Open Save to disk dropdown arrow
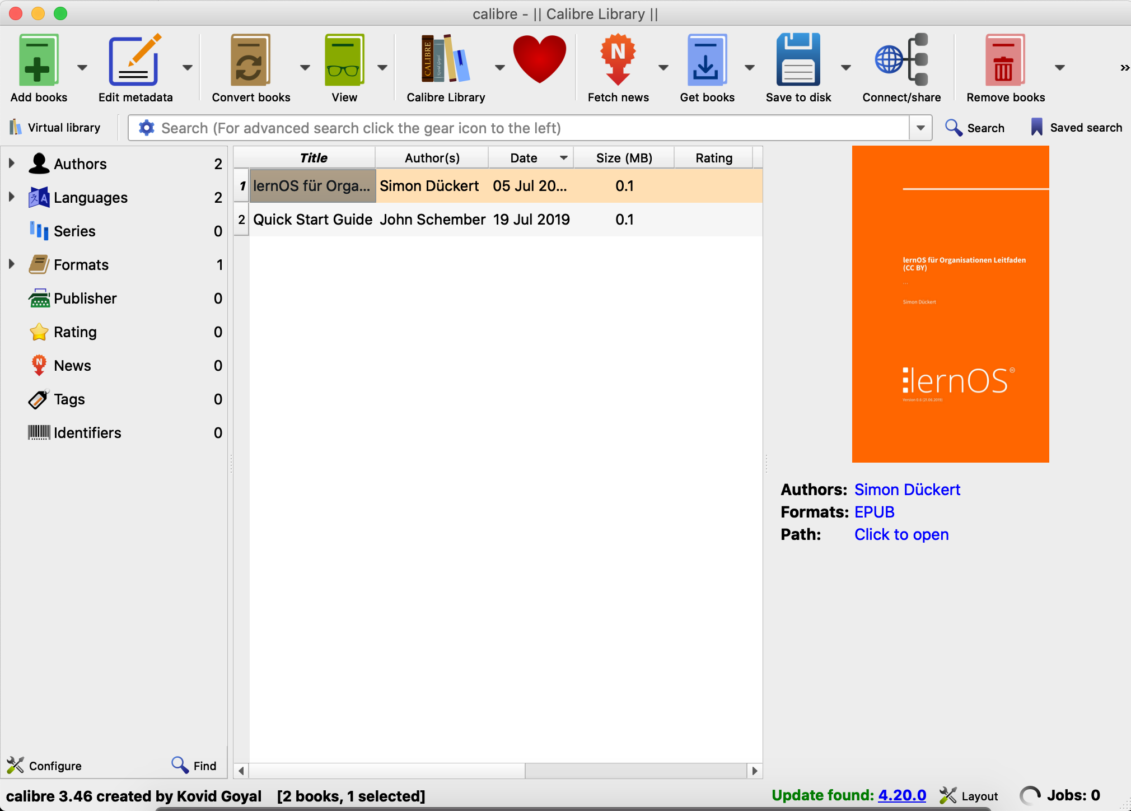Screen dimensions: 1131x811 tap(846, 68)
